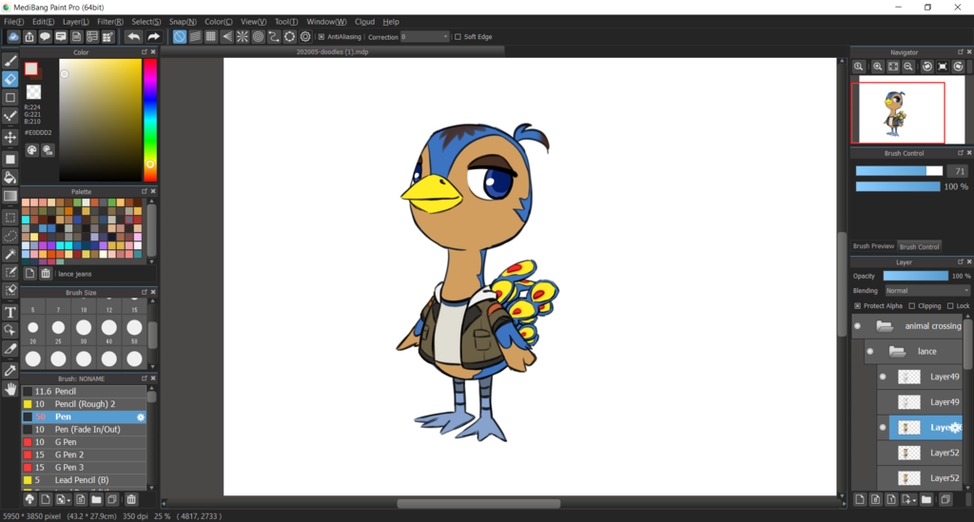Select the Magic Wand tool

[x=10, y=254]
